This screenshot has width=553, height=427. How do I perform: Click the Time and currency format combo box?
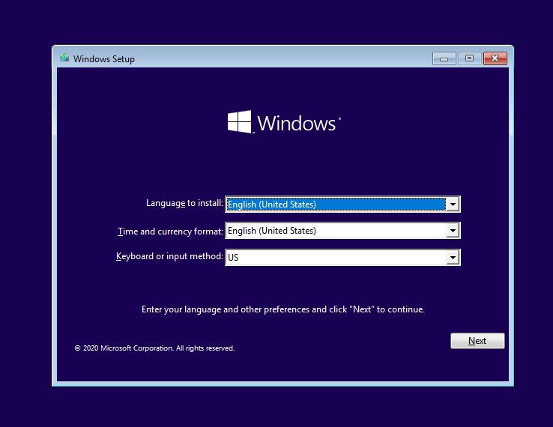coord(342,231)
